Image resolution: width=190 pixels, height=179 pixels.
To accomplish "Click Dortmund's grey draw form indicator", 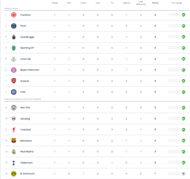I will [x=184, y=174].
